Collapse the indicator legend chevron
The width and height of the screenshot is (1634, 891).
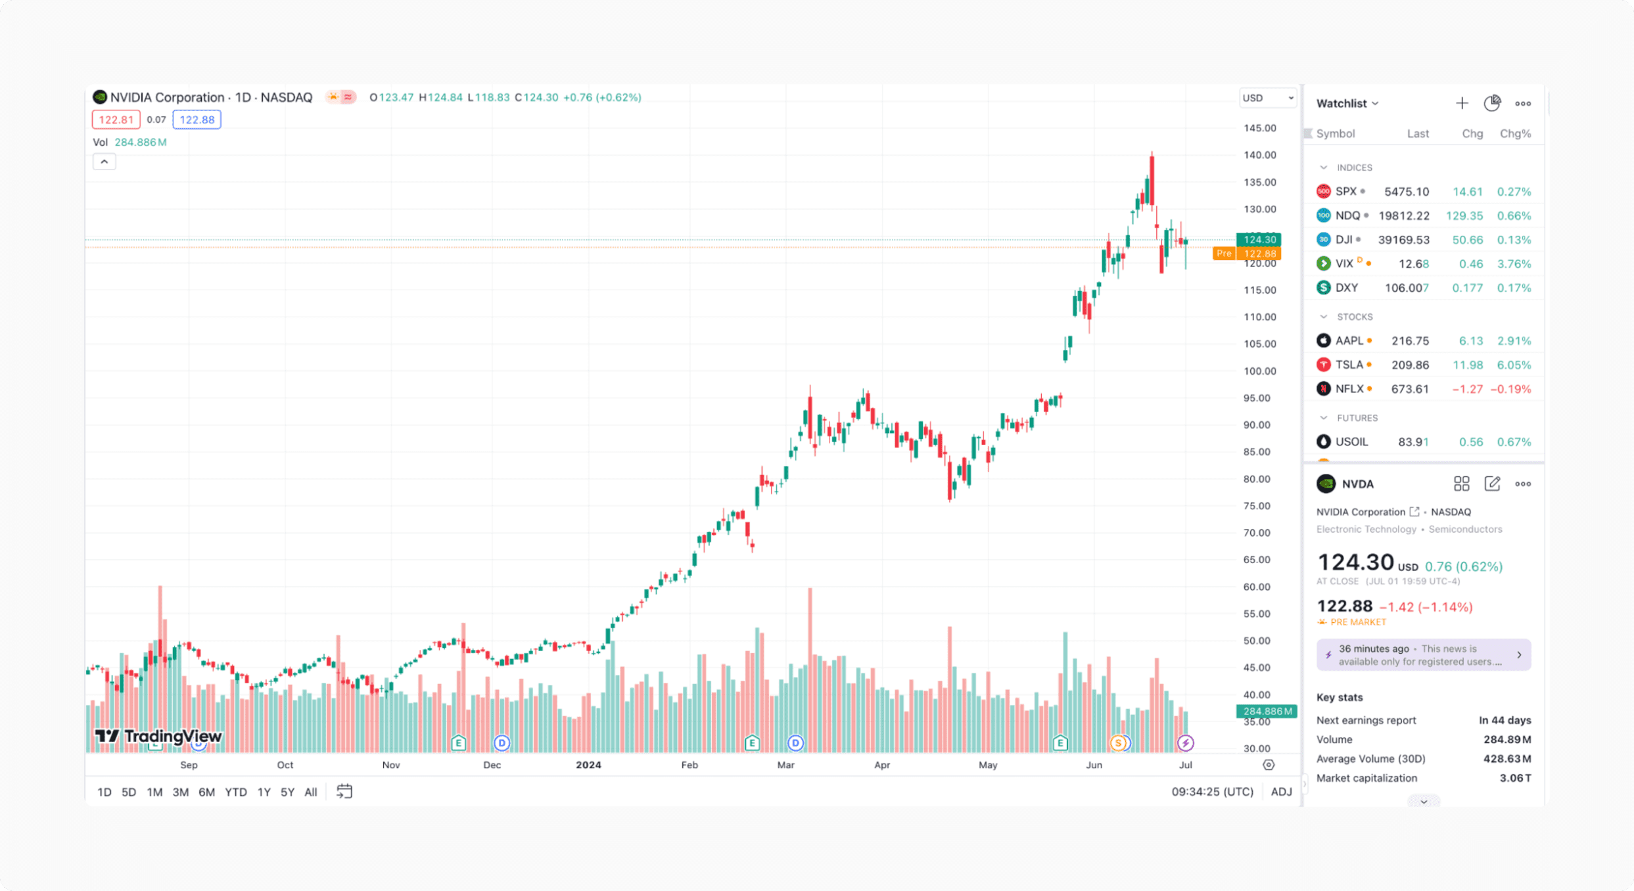coord(104,161)
